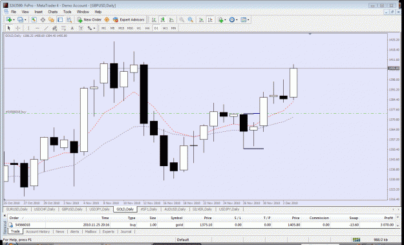This screenshot has width=404, height=245.
Task: Switch to MN timeframe
Action: (x=174, y=28)
